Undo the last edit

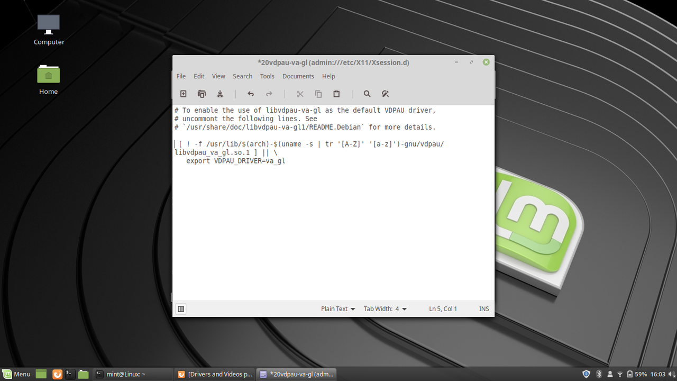251,94
